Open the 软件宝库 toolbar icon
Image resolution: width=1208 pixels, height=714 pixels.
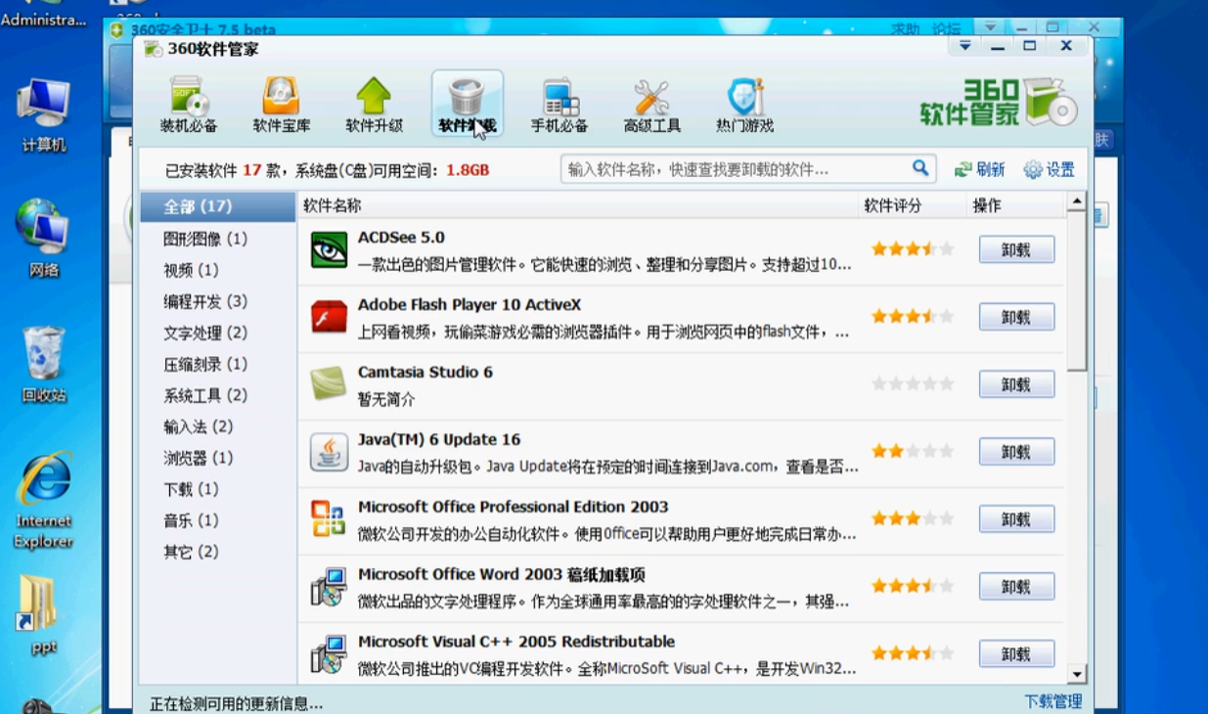tap(282, 104)
